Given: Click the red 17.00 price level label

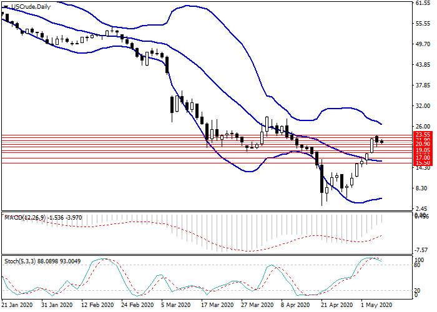Looking at the screenshot, I should coord(423,158).
